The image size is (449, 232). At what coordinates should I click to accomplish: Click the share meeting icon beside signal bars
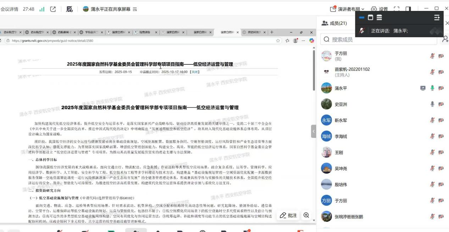[x=53, y=9]
